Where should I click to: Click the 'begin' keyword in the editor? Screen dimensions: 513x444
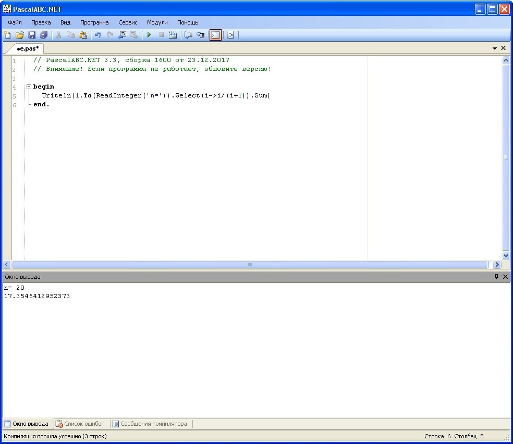coord(44,87)
